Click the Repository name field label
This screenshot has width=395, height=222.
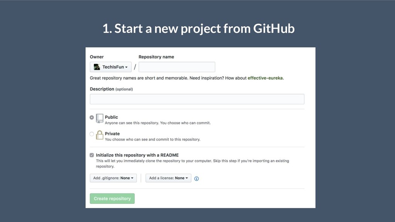[156, 57]
